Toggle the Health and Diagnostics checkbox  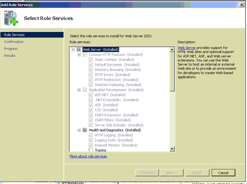[x=85, y=130]
